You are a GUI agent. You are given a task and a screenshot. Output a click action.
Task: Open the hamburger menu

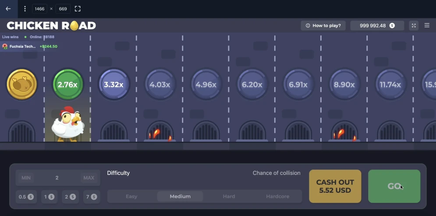tap(427, 26)
